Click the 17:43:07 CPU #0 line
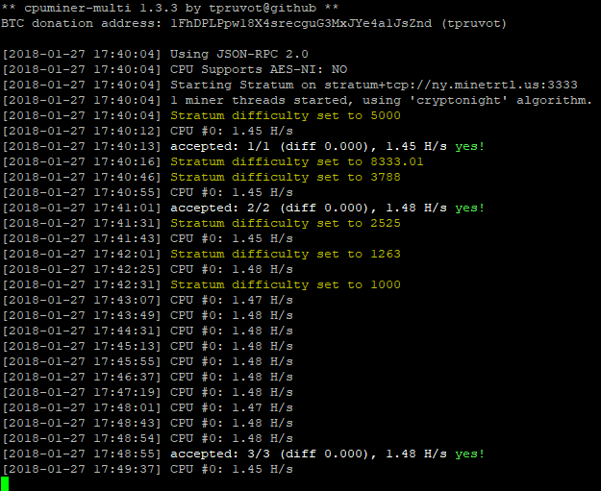The height and width of the screenshot is (491, 601). tap(147, 300)
